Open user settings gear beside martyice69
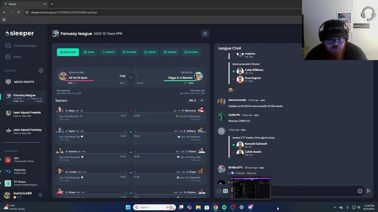 pyautogui.click(x=40, y=195)
